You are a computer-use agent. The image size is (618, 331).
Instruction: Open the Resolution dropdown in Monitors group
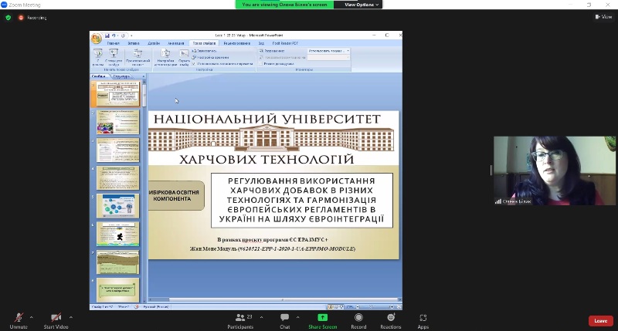coord(328,51)
